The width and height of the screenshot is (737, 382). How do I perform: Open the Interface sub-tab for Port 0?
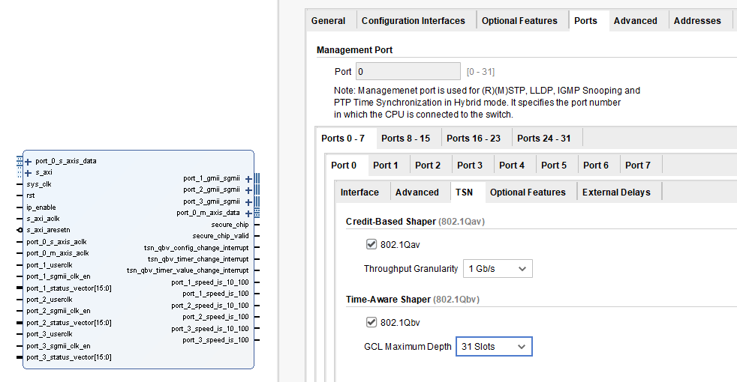(x=359, y=192)
